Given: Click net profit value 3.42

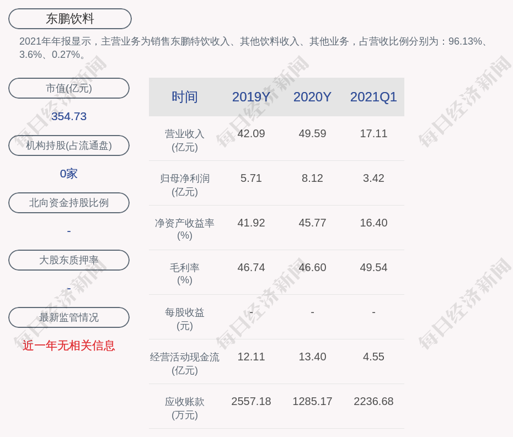Looking at the screenshot, I should click(373, 178).
